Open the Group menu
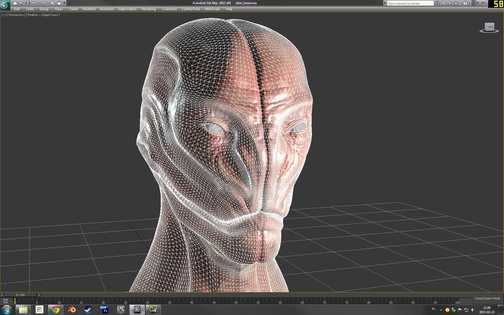The height and width of the screenshot is (315, 504). pyautogui.click(x=44, y=9)
